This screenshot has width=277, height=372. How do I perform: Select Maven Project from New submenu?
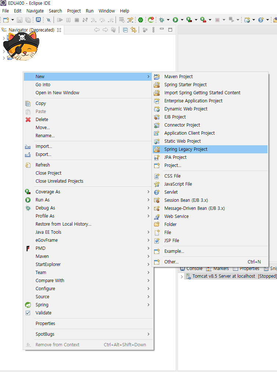210,77
